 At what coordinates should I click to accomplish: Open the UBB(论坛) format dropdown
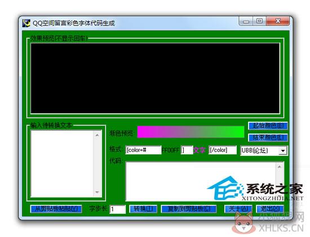click(283, 151)
